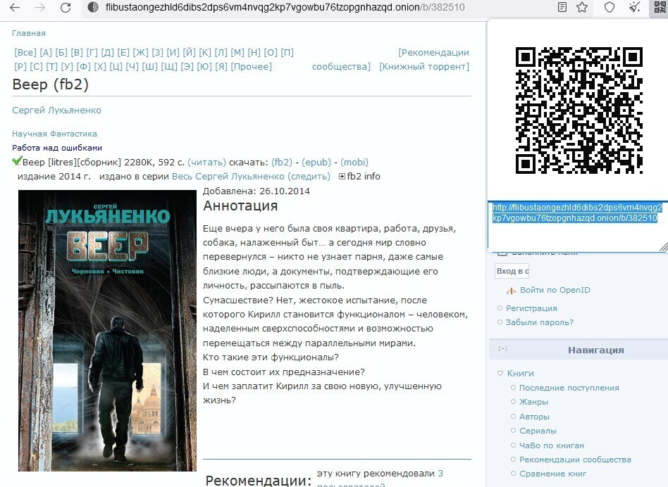
Task: Open Последние поступления
Action: click(569, 388)
